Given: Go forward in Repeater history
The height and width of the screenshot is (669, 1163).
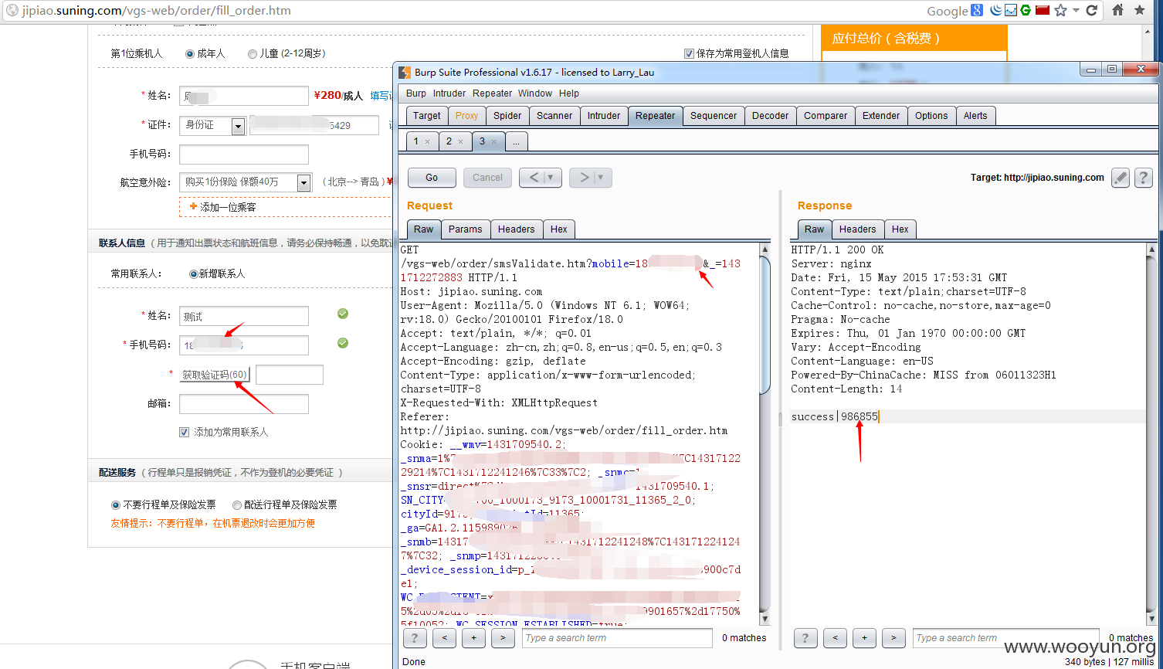Looking at the screenshot, I should click(x=584, y=178).
